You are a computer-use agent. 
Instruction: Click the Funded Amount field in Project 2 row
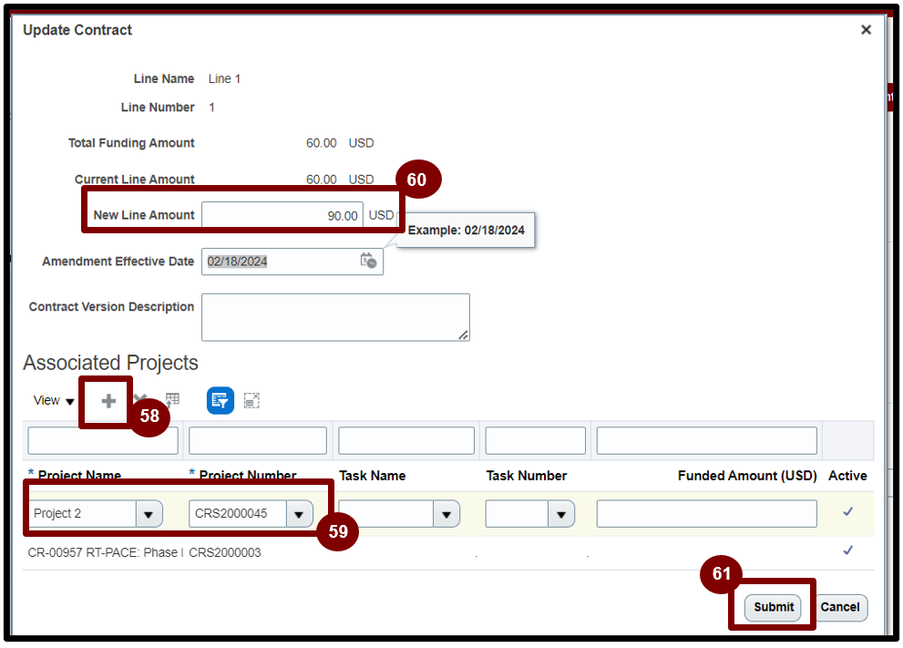coord(706,514)
